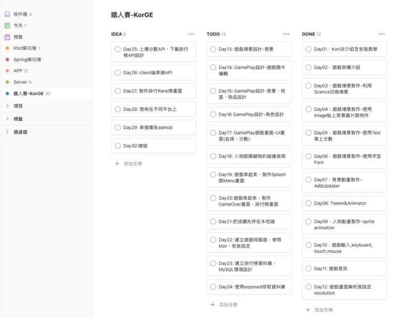Complete the Day13 scene background task
Image resolution: width=395 pixels, height=318 pixels.
[213, 49]
